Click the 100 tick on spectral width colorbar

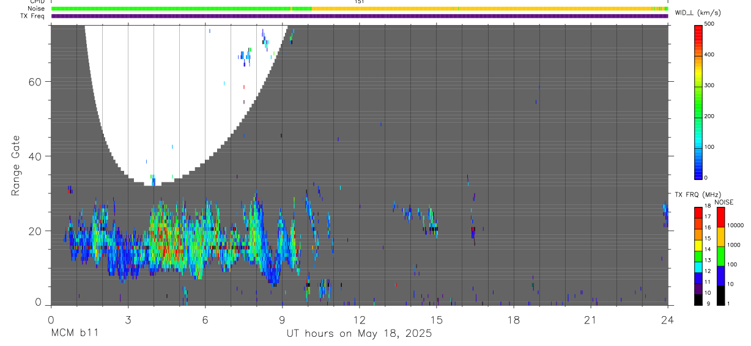(x=709, y=147)
